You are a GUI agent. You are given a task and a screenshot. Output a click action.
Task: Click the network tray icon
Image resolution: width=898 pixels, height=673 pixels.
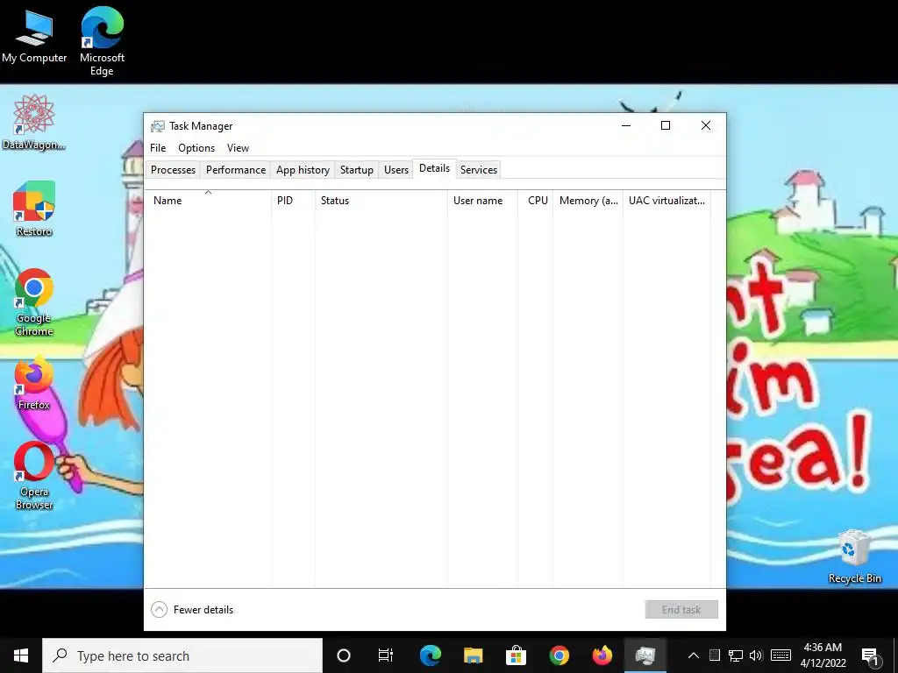coord(736,655)
